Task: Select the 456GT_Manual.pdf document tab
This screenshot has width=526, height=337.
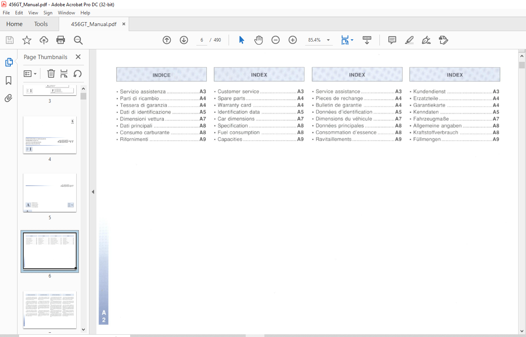Action: pos(94,24)
